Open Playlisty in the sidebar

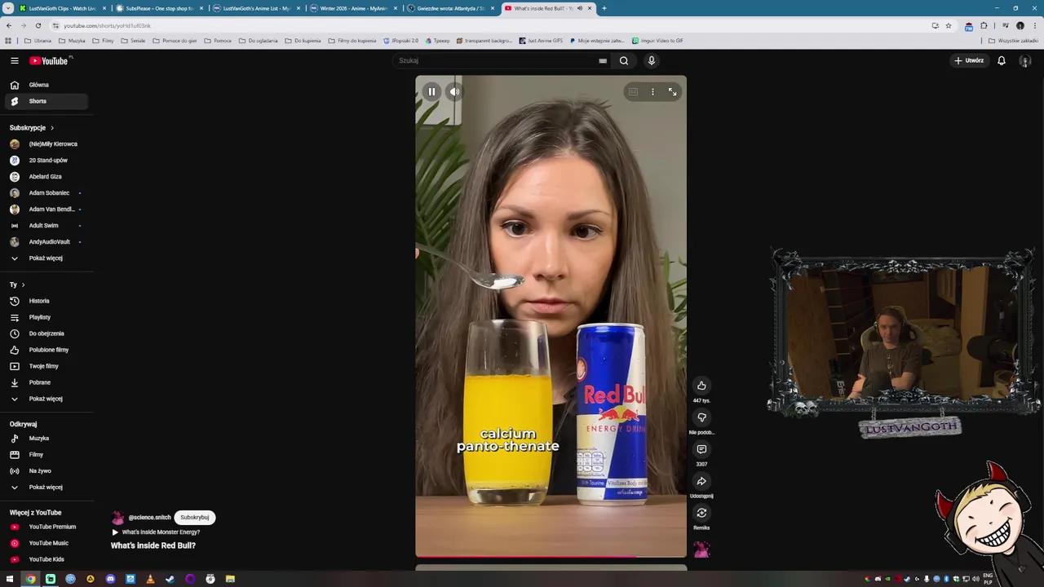pyautogui.click(x=46, y=317)
